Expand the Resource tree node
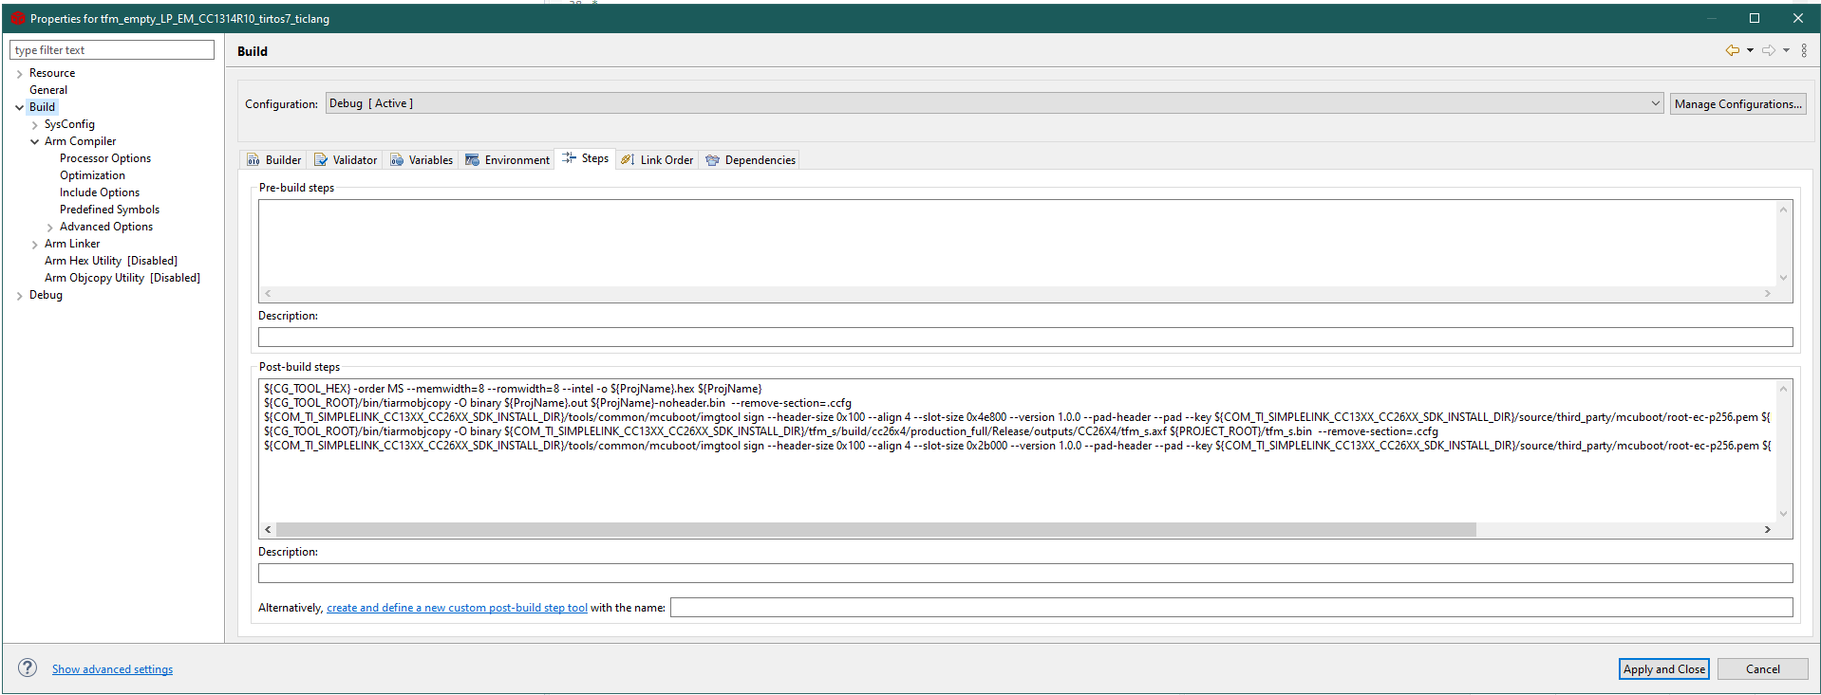Viewport: 1821px width, 695px height. [x=19, y=74]
